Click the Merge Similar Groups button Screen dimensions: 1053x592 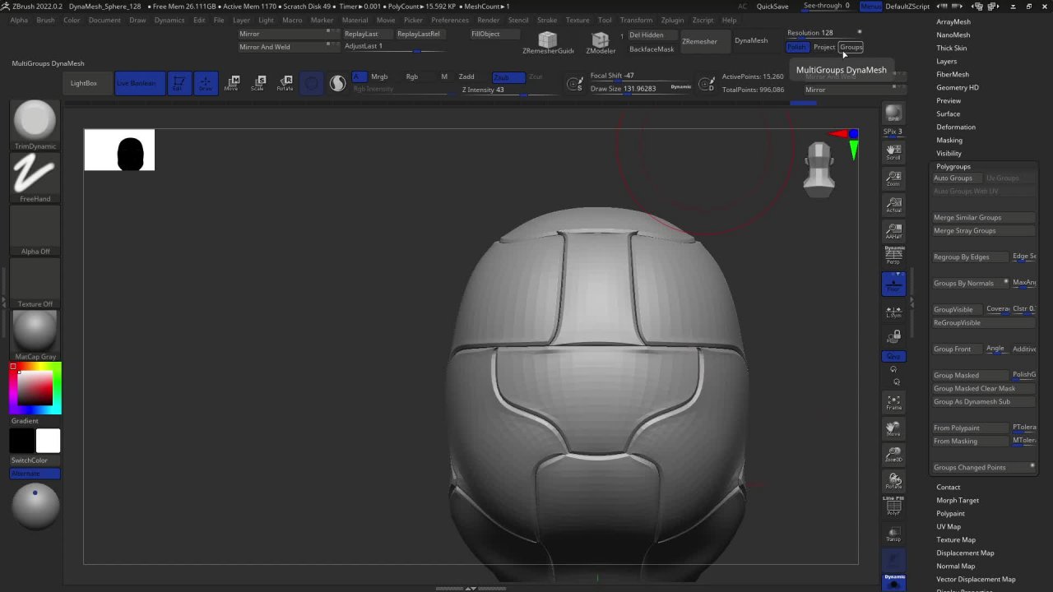coord(984,217)
